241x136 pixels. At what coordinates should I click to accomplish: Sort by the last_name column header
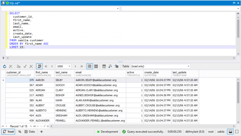[x=64, y=74]
